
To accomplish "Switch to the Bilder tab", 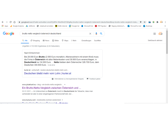I will click(x=56, y=41).
